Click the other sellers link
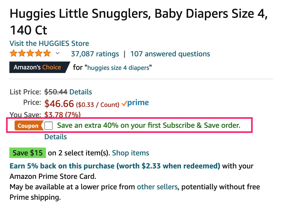 [157, 187]
